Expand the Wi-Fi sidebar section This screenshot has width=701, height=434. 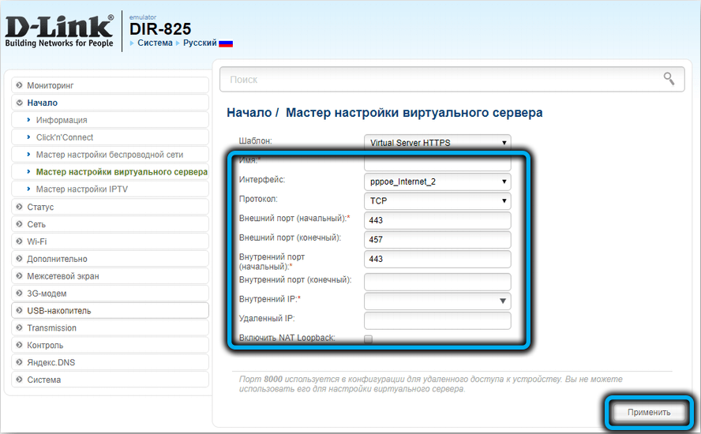(x=37, y=241)
